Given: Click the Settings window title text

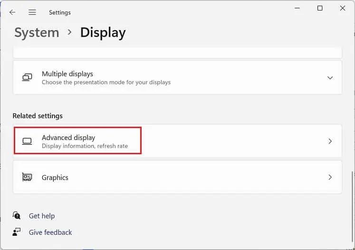Looking at the screenshot, I should tap(60, 12).
